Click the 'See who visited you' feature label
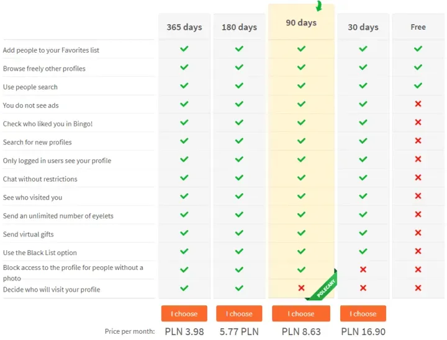 coord(32,198)
